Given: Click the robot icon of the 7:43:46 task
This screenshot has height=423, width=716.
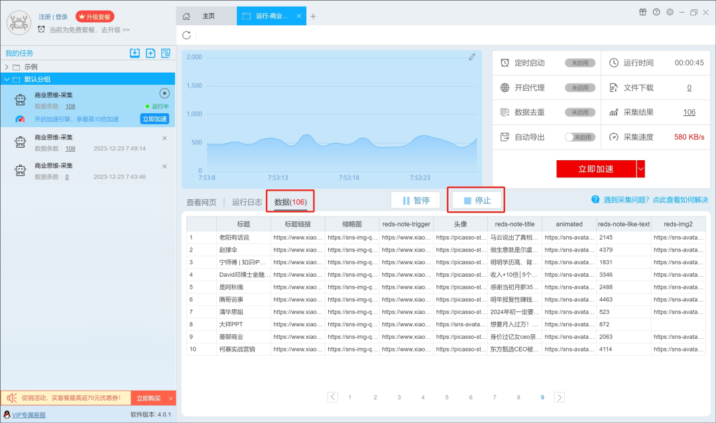Looking at the screenshot, I should pos(20,171).
